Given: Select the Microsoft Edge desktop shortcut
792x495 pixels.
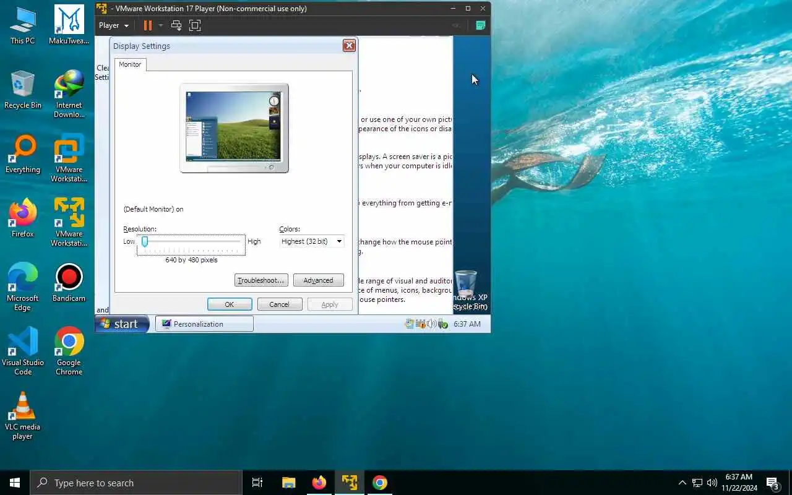Looking at the screenshot, I should tap(23, 288).
